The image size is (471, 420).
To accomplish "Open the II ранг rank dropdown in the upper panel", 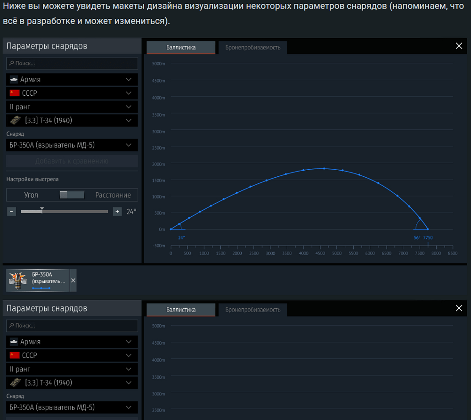I will point(128,107).
